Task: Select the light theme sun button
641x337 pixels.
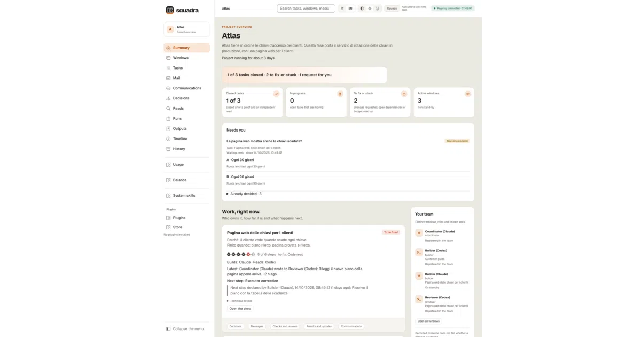Action: coord(370,9)
